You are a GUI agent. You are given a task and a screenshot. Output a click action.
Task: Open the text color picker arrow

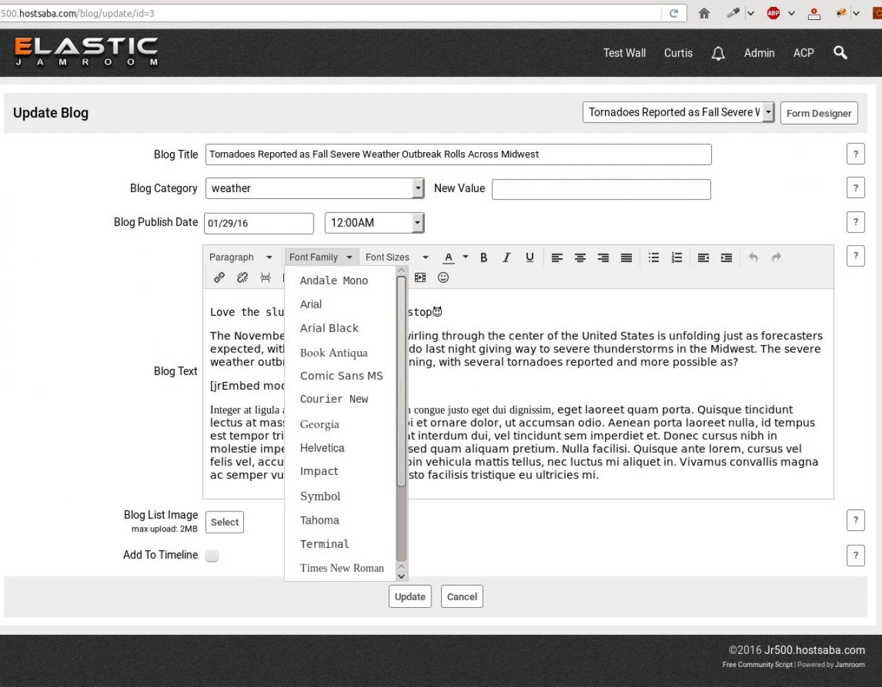click(466, 257)
